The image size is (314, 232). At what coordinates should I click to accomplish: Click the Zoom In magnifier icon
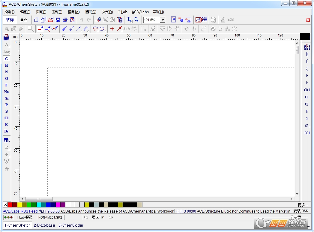[x=129, y=20]
